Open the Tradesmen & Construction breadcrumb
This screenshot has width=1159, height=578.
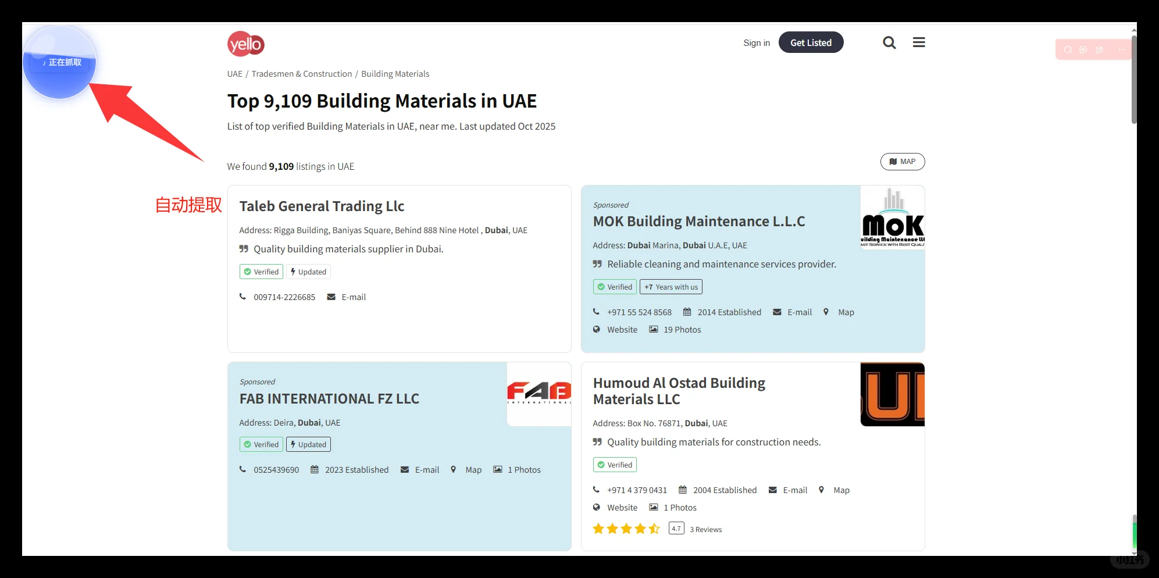pyautogui.click(x=302, y=74)
